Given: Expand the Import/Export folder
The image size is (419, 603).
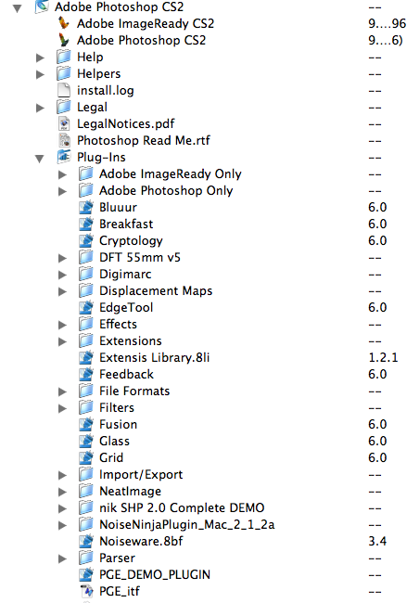Looking at the screenshot, I should (x=62, y=475).
